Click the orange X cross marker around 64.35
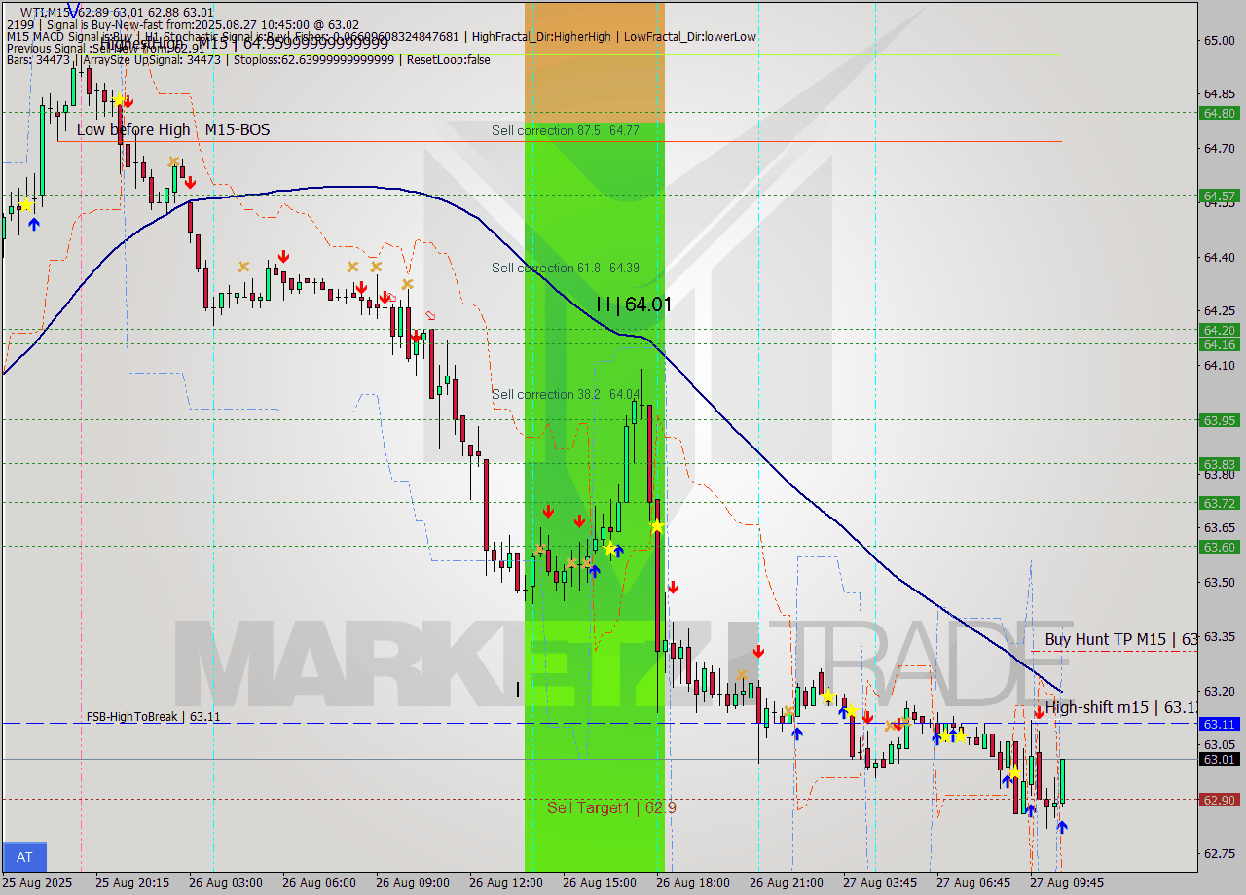The height and width of the screenshot is (895, 1246). coord(350,267)
